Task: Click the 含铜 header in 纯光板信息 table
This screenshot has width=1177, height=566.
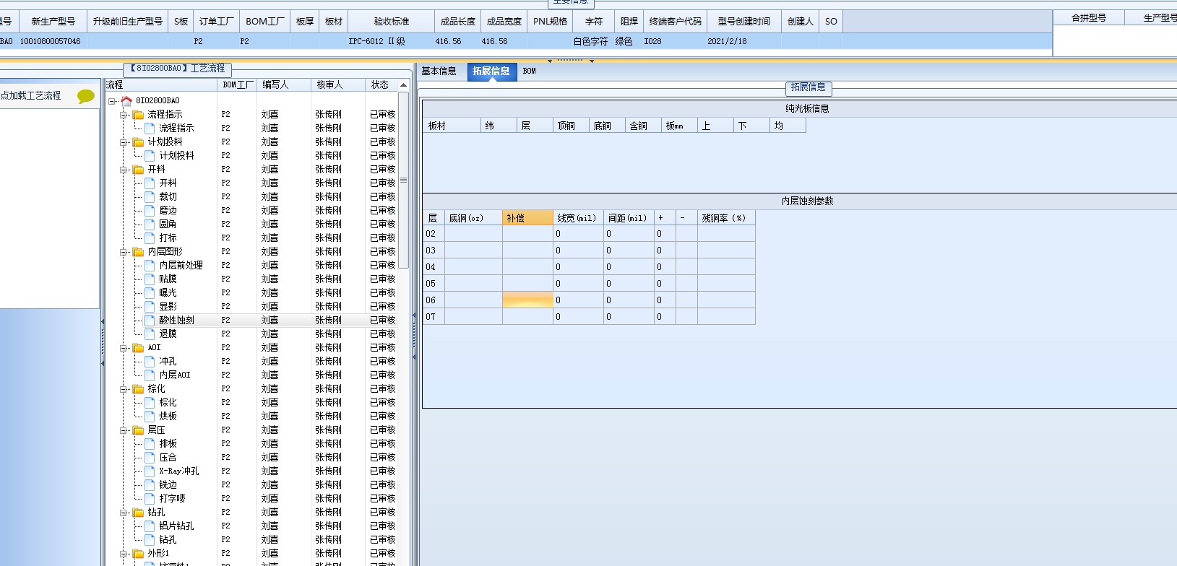Action: pyautogui.click(x=643, y=126)
